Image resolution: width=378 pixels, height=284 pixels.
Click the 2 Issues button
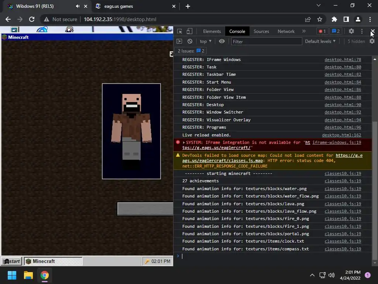[x=191, y=51]
